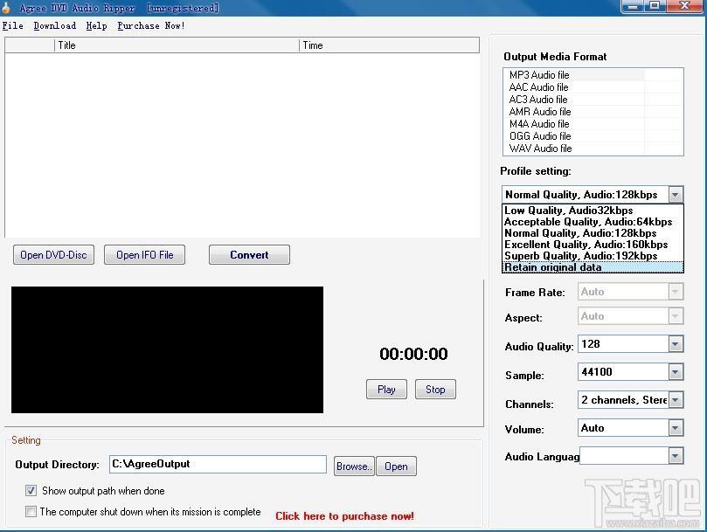Toggle Show output path when done checkbox

tap(31, 491)
